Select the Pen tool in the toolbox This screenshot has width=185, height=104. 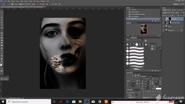tap(2, 48)
